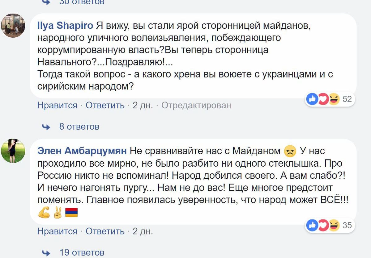
Task: Click the thumbs-up reaction icon on Ilya Shapiro's comment
Action: tap(312, 99)
